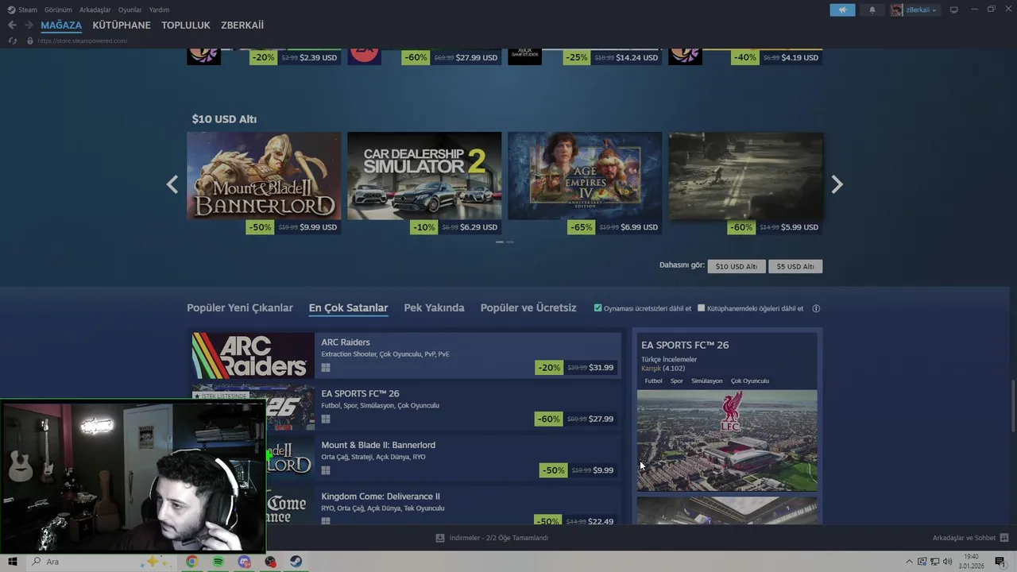Viewport: 1017px width, 572px height.
Task: Click the volume icon in system tray
Action: click(x=947, y=562)
